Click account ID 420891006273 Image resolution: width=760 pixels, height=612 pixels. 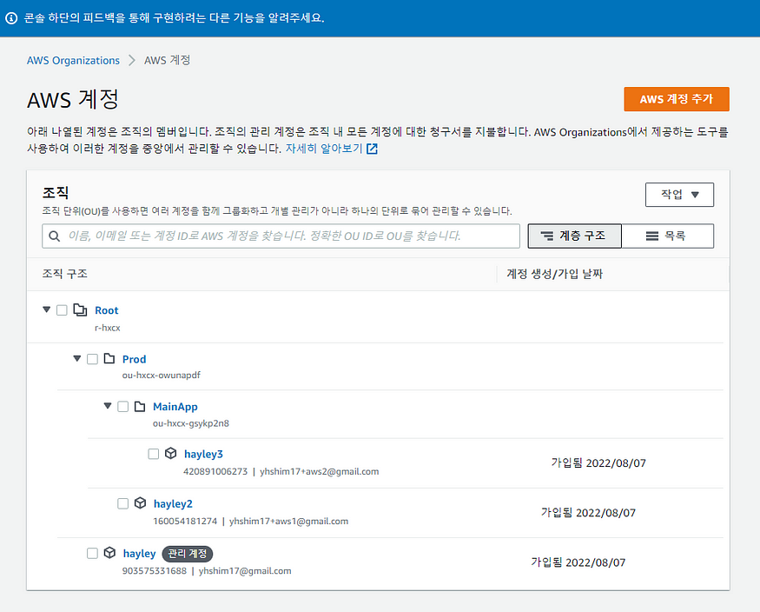215,471
